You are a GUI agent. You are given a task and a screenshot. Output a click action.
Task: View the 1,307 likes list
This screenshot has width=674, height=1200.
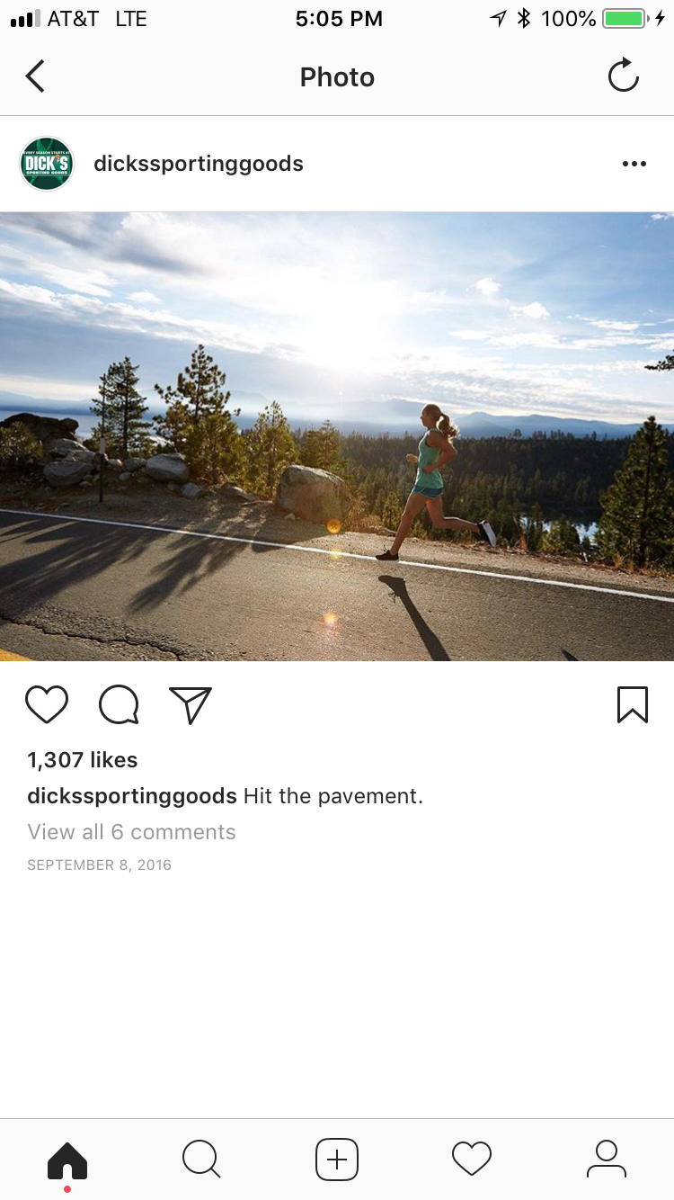tap(83, 760)
